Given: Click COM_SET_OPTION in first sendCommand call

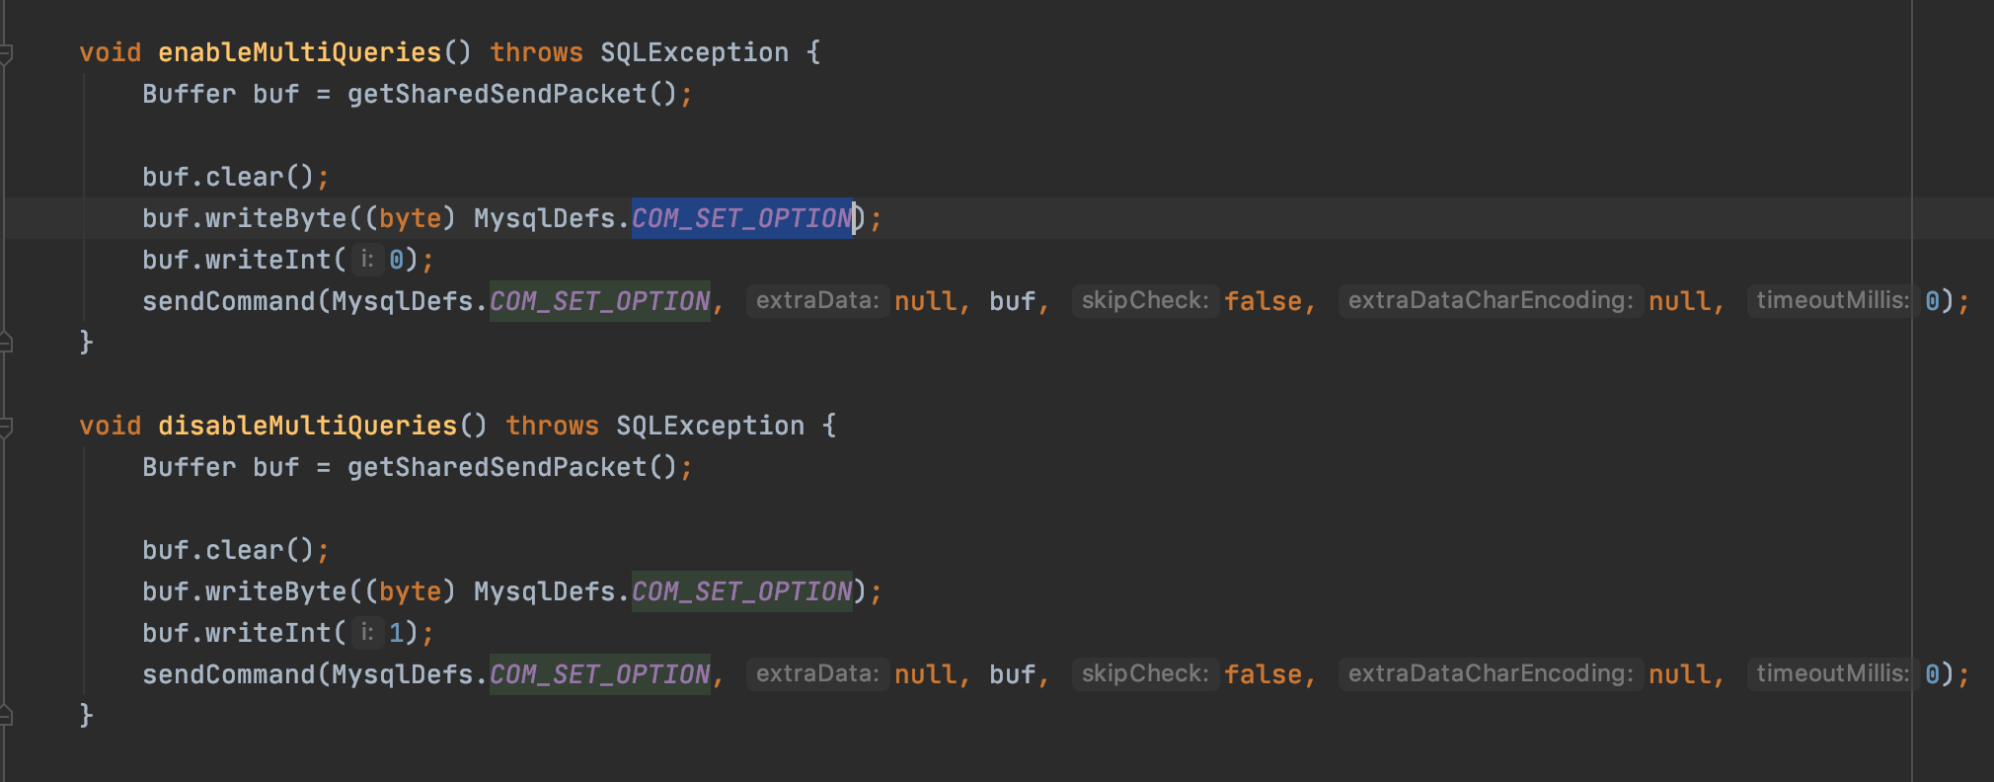Looking at the screenshot, I should [x=599, y=301].
